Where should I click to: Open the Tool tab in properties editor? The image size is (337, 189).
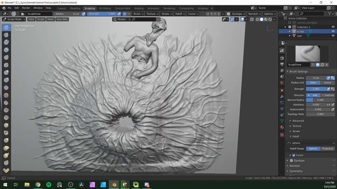coord(282,51)
